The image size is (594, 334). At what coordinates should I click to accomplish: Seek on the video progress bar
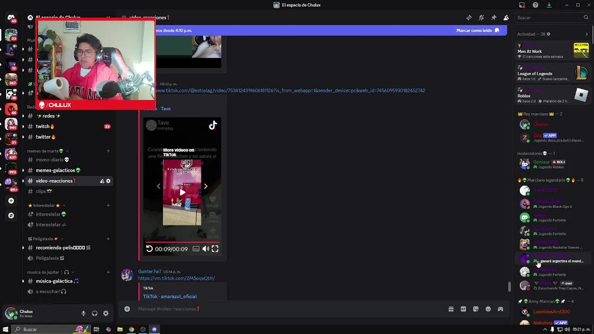point(182,242)
